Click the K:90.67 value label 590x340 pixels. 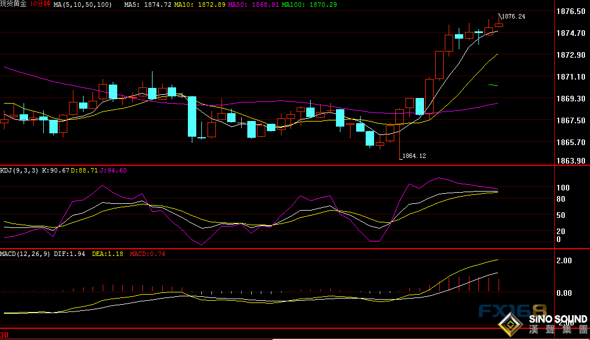(54, 170)
